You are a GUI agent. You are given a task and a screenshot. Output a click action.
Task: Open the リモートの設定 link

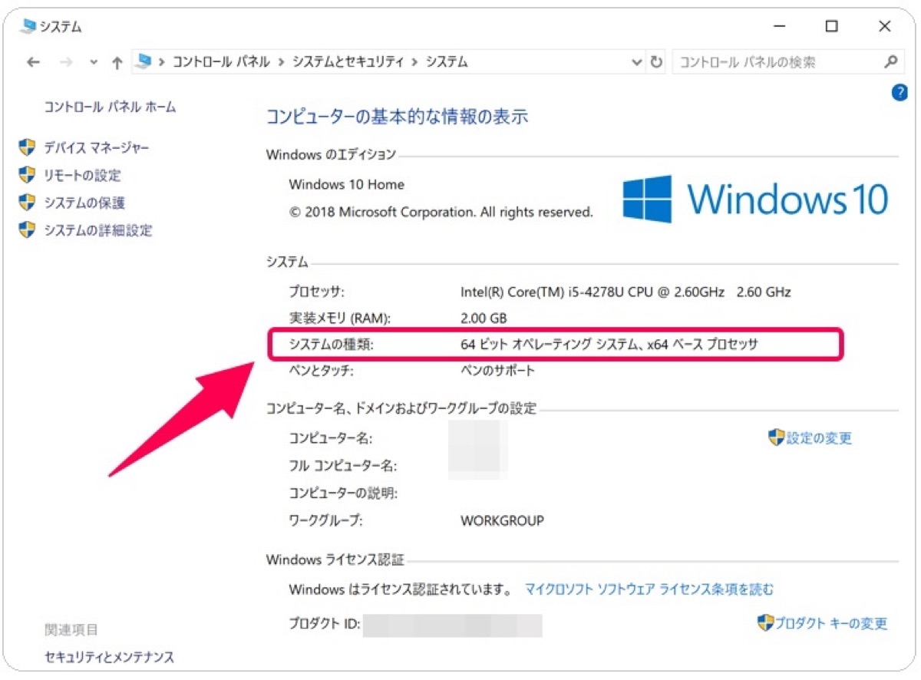tap(82, 175)
